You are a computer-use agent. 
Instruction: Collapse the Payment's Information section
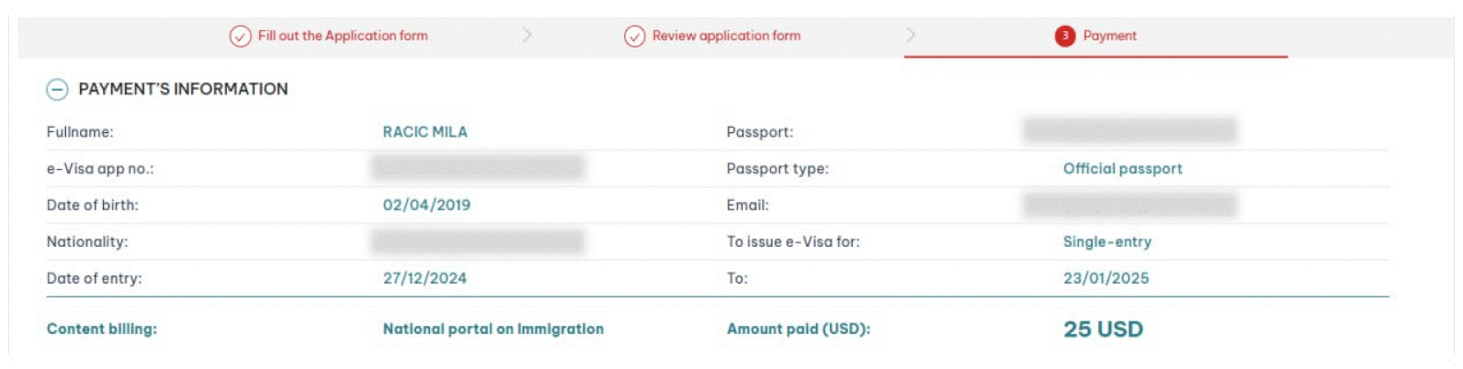[57, 89]
